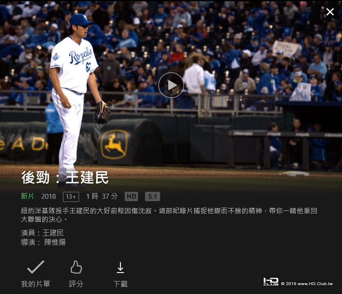342x294 pixels.
Task: Close the title details with the X
Action: pos(330,12)
